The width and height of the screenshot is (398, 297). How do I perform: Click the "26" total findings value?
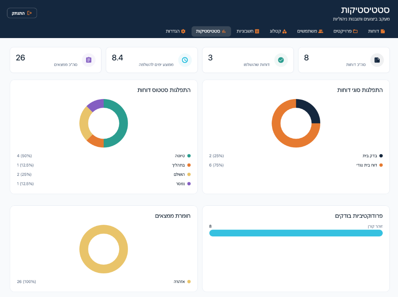21,57
